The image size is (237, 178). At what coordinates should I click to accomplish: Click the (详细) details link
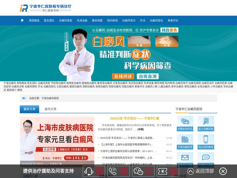click(141, 129)
